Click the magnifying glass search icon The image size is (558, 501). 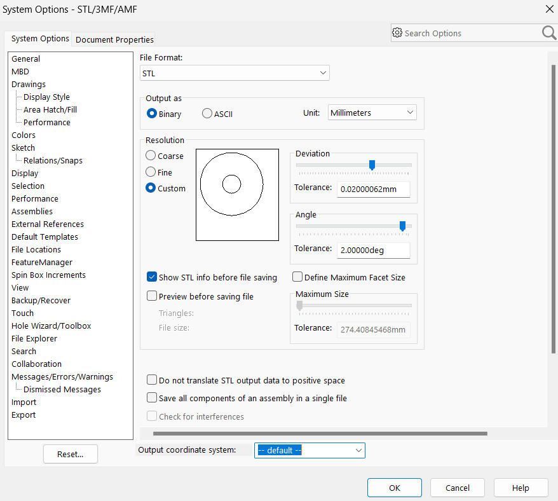click(549, 33)
